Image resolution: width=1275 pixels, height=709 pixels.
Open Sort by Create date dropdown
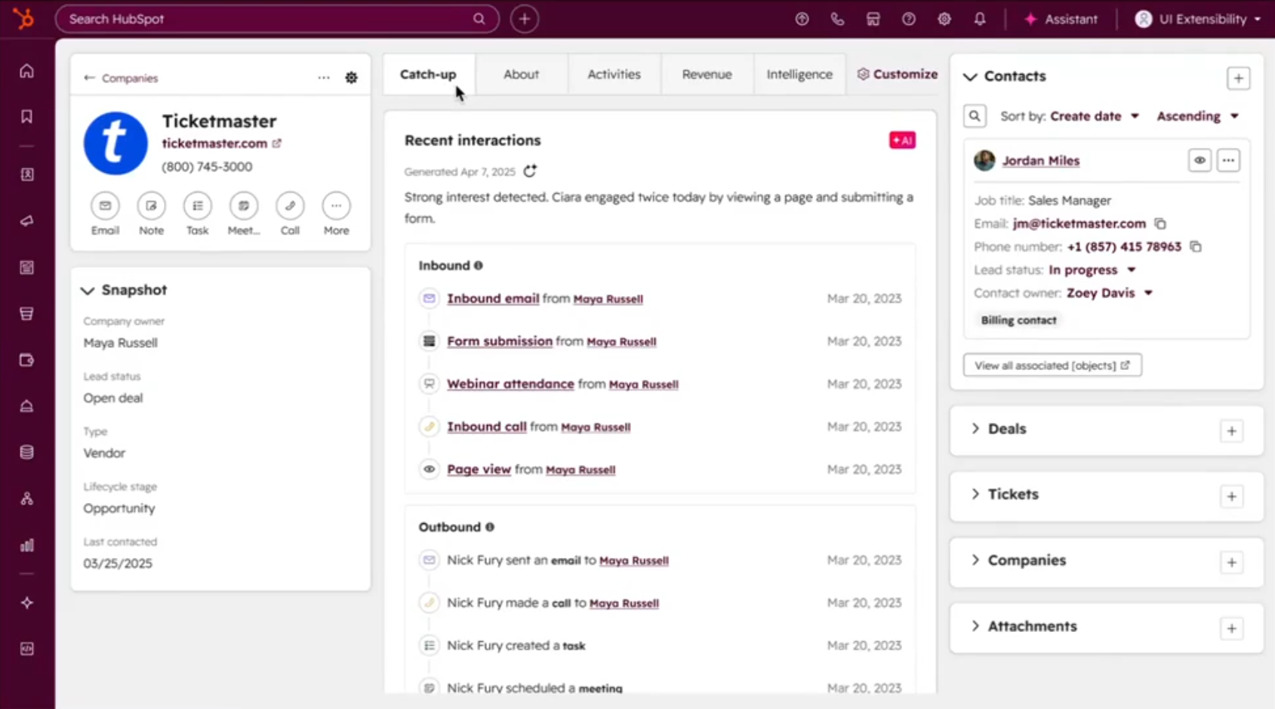(1094, 116)
